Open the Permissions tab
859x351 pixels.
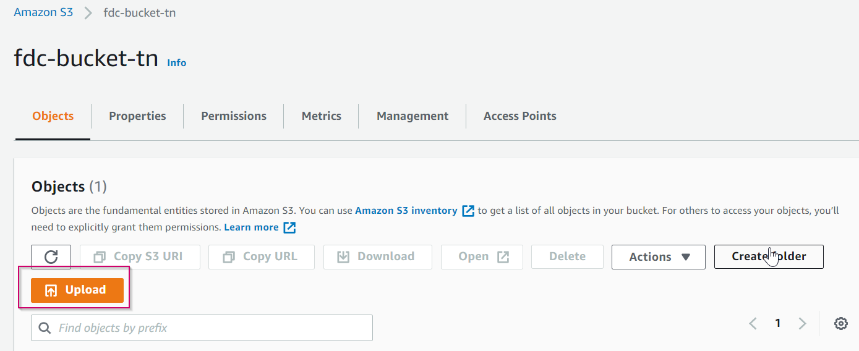click(x=234, y=116)
